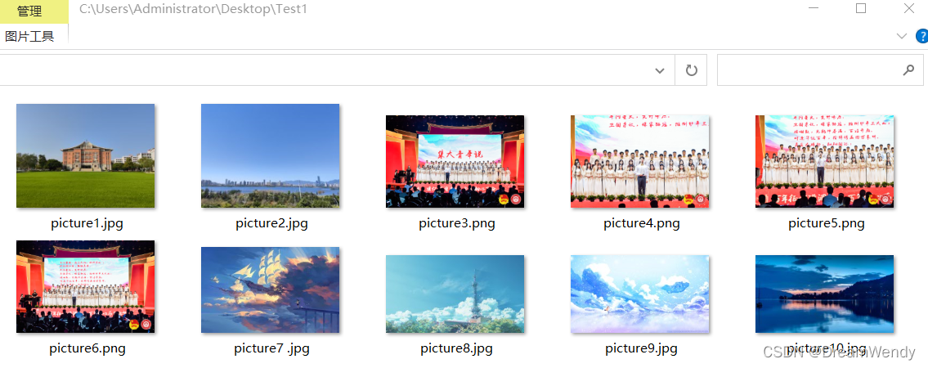
Task: Click the refresh icon beside address bar
Action: click(x=691, y=70)
